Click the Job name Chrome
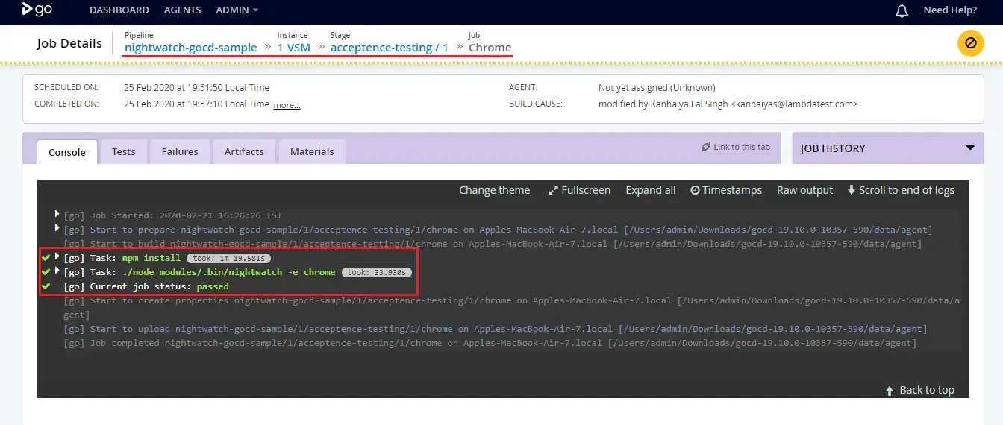The height and width of the screenshot is (425, 1003). point(490,47)
